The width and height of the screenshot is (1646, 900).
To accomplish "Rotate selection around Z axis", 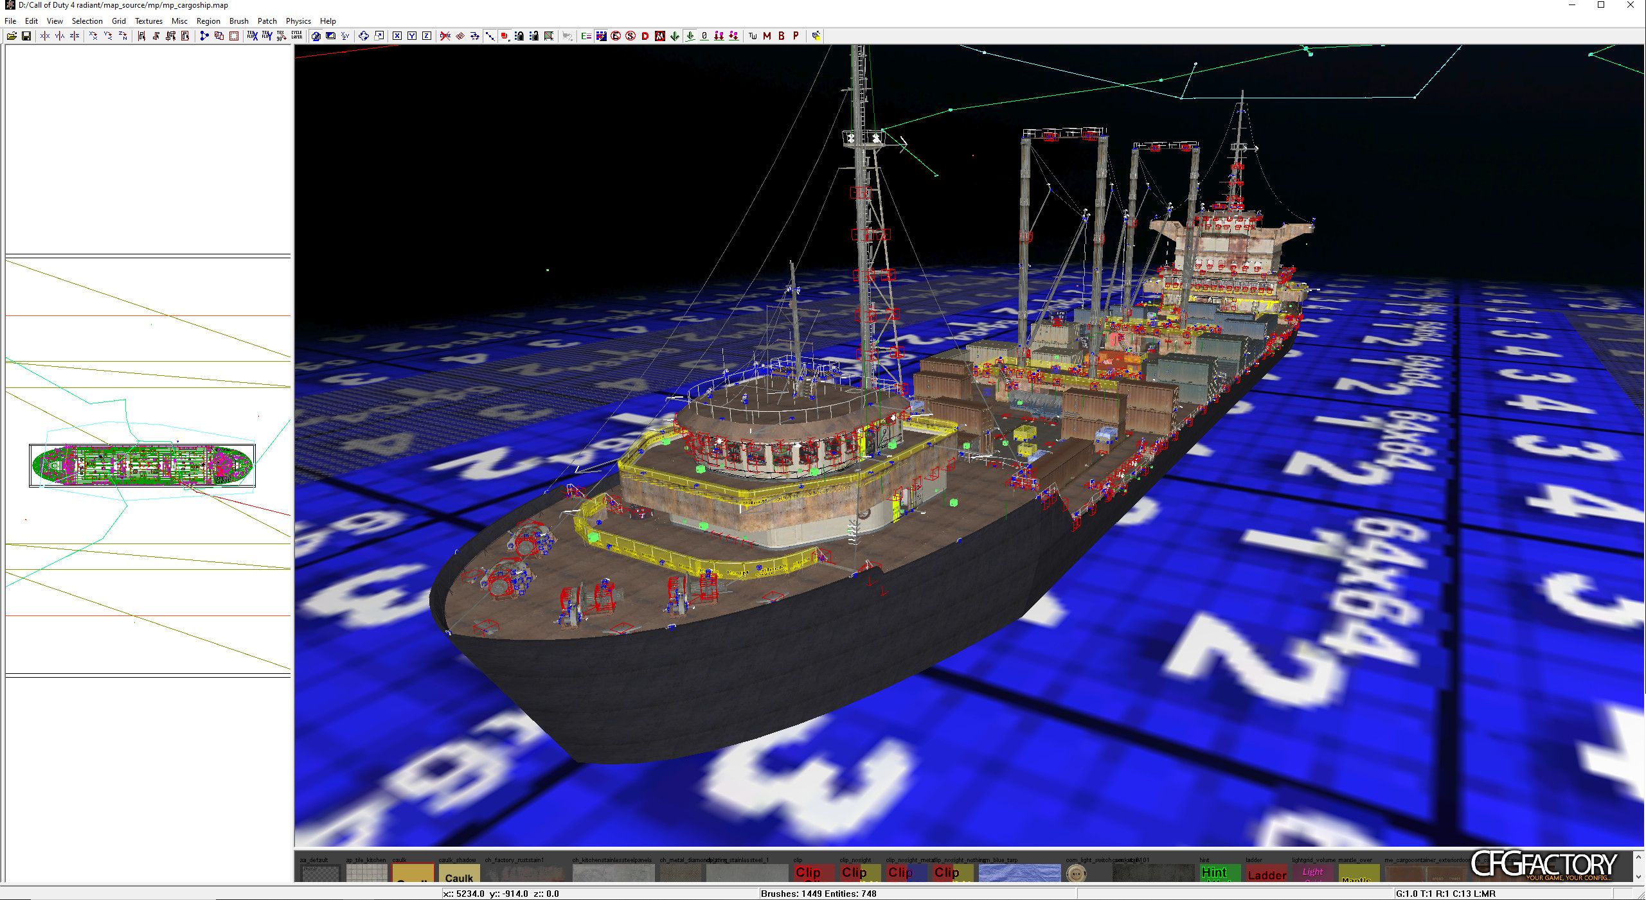I will (x=123, y=36).
